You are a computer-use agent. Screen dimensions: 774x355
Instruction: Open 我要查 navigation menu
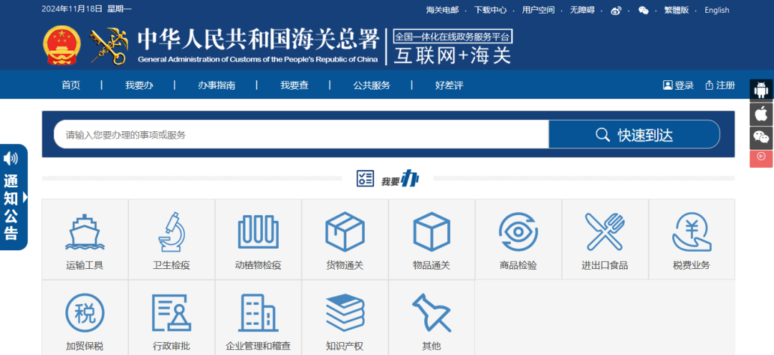pos(295,85)
